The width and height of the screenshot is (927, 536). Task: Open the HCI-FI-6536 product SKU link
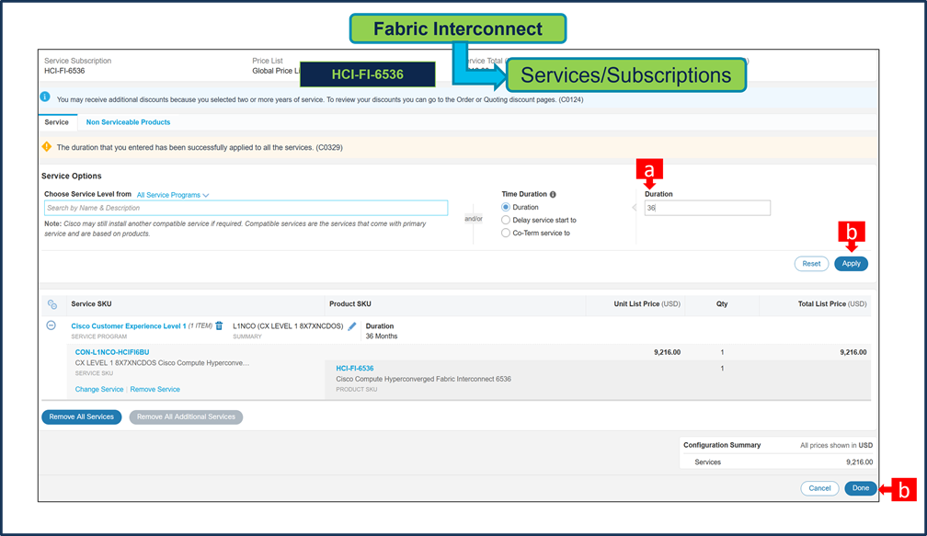355,368
